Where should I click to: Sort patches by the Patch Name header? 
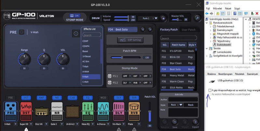[x=178, y=45]
